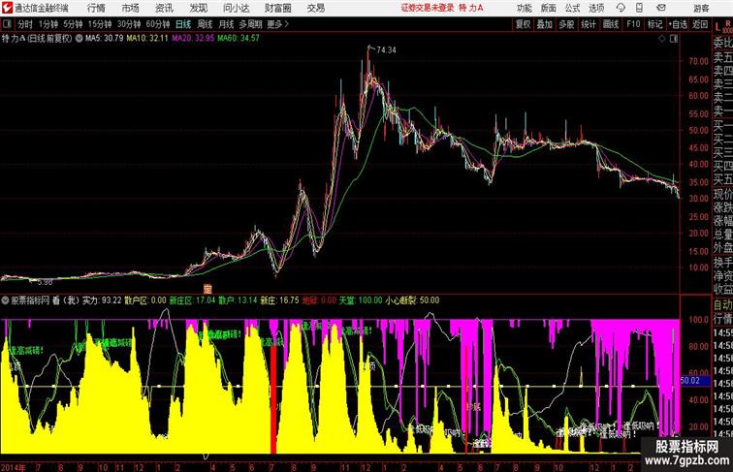This screenshot has width=733, height=472.
Task: Open the 市场 menu
Action: [131, 8]
